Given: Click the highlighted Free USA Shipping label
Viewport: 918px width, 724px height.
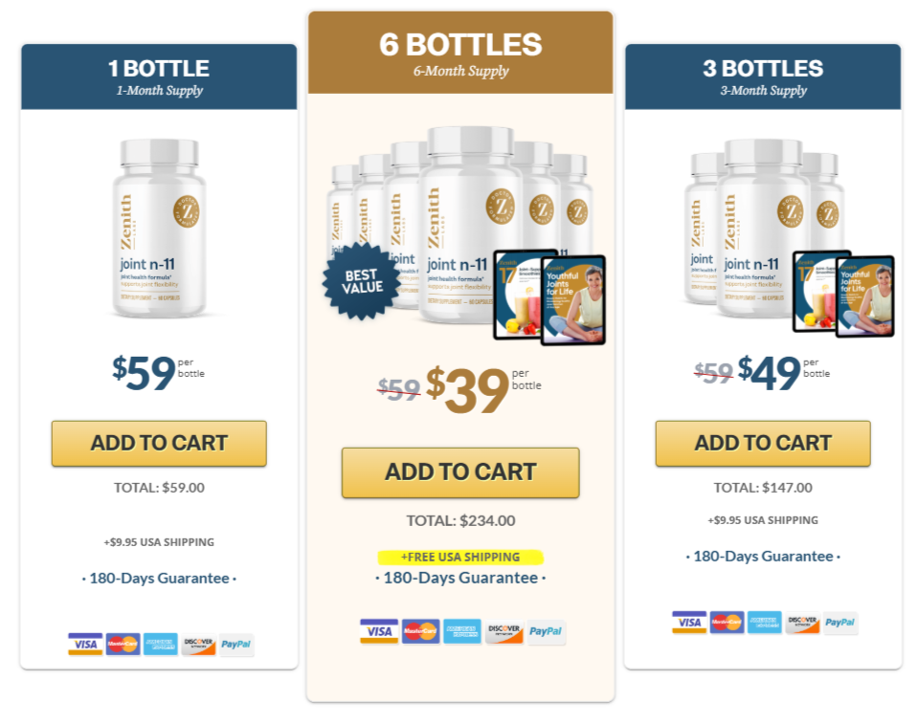Looking at the screenshot, I should pos(460,557).
